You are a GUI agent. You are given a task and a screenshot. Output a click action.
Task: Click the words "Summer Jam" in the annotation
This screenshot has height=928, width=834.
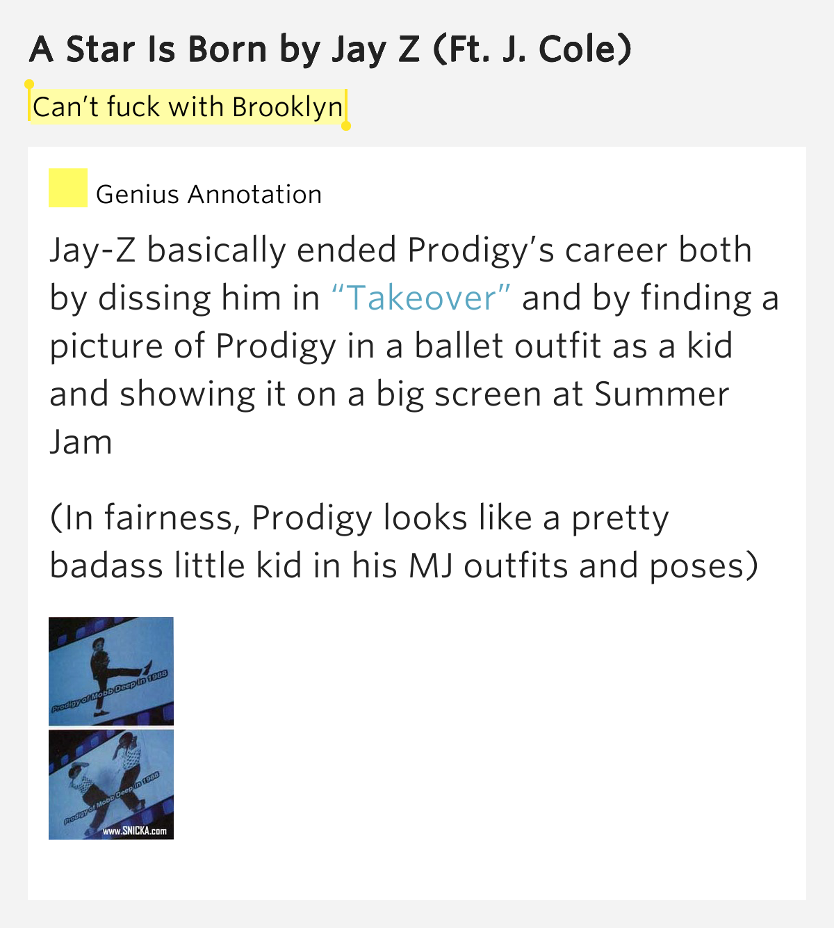390,417
